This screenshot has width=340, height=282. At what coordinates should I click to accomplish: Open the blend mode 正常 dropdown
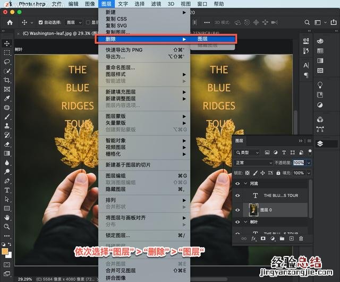(x=253, y=163)
